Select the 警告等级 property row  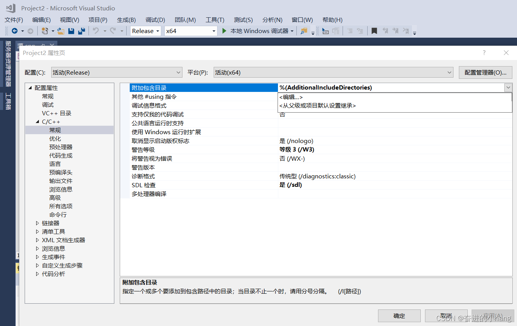[x=321, y=150]
